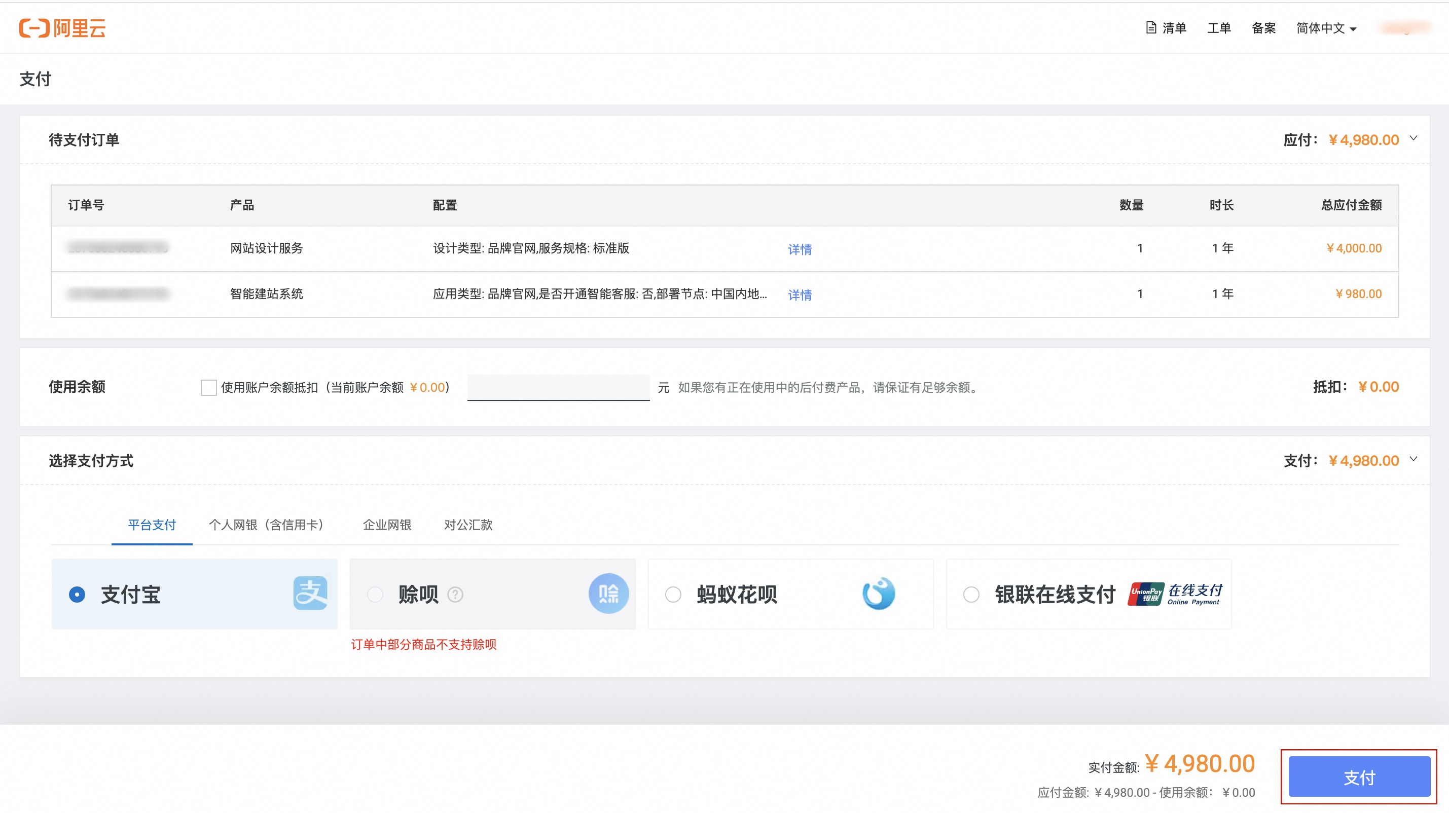
Task: Switch to the 对公汇款 tab
Action: [468, 525]
